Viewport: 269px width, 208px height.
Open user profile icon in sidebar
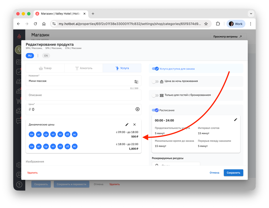(19, 175)
